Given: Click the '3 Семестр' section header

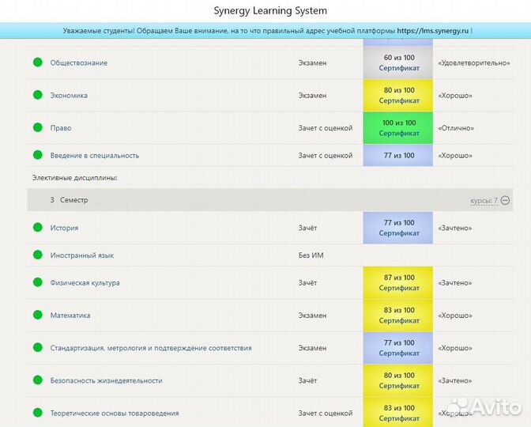Looking at the screenshot, I should [x=70, y=200].
